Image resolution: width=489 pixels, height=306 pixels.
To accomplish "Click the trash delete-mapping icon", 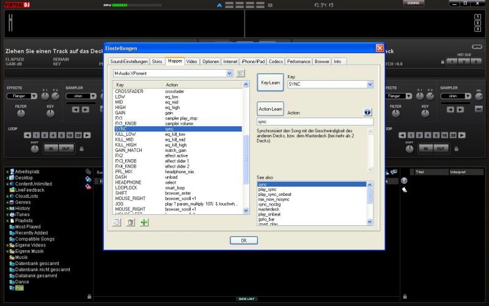I will click(x=130, y=222).
